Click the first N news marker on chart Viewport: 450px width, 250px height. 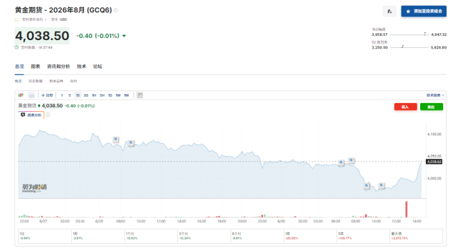(116, 140)
